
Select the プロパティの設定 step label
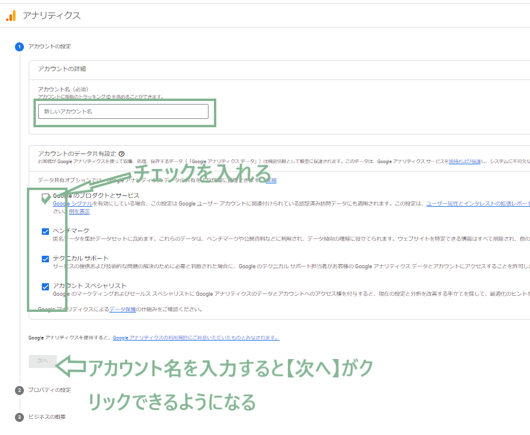[x=50, y=390]
